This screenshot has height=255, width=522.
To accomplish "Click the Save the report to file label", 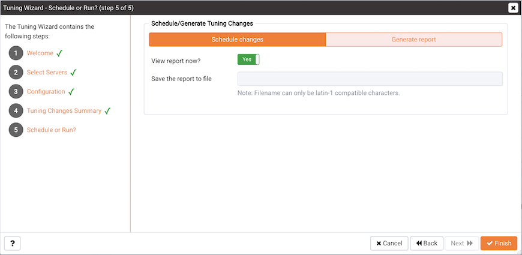I will tap(181, 79).
